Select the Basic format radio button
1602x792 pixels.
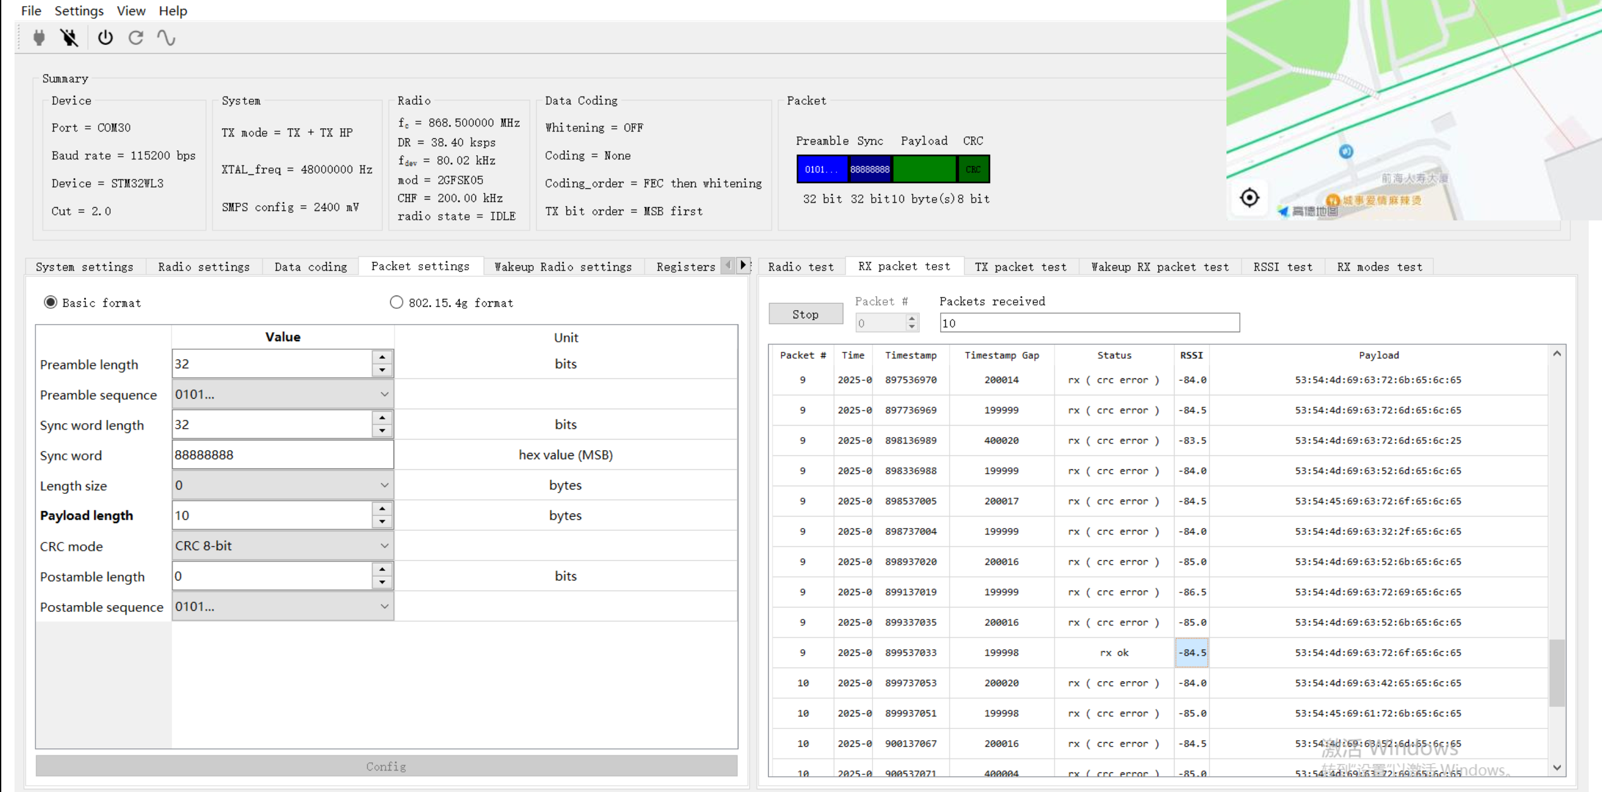tap(51, 303)
